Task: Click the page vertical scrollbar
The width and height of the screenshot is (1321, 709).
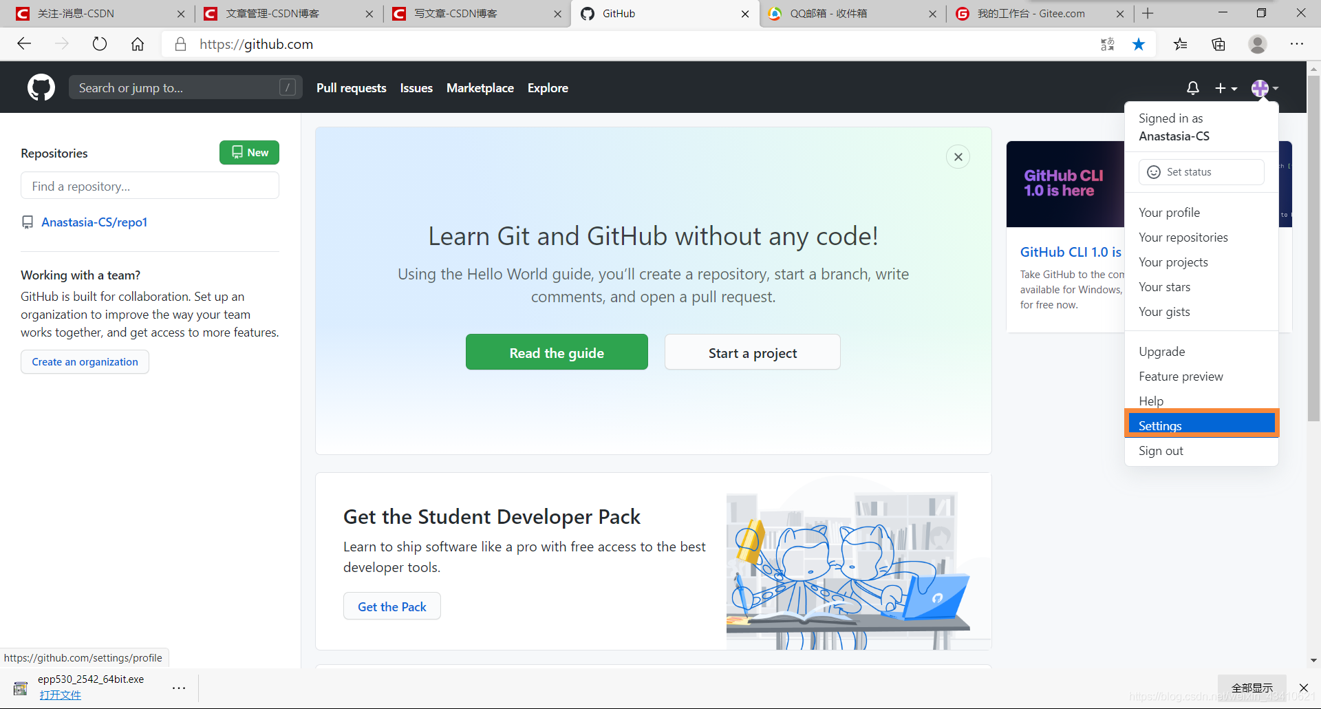Action: pyautogui.click(x=1313, y=248)
